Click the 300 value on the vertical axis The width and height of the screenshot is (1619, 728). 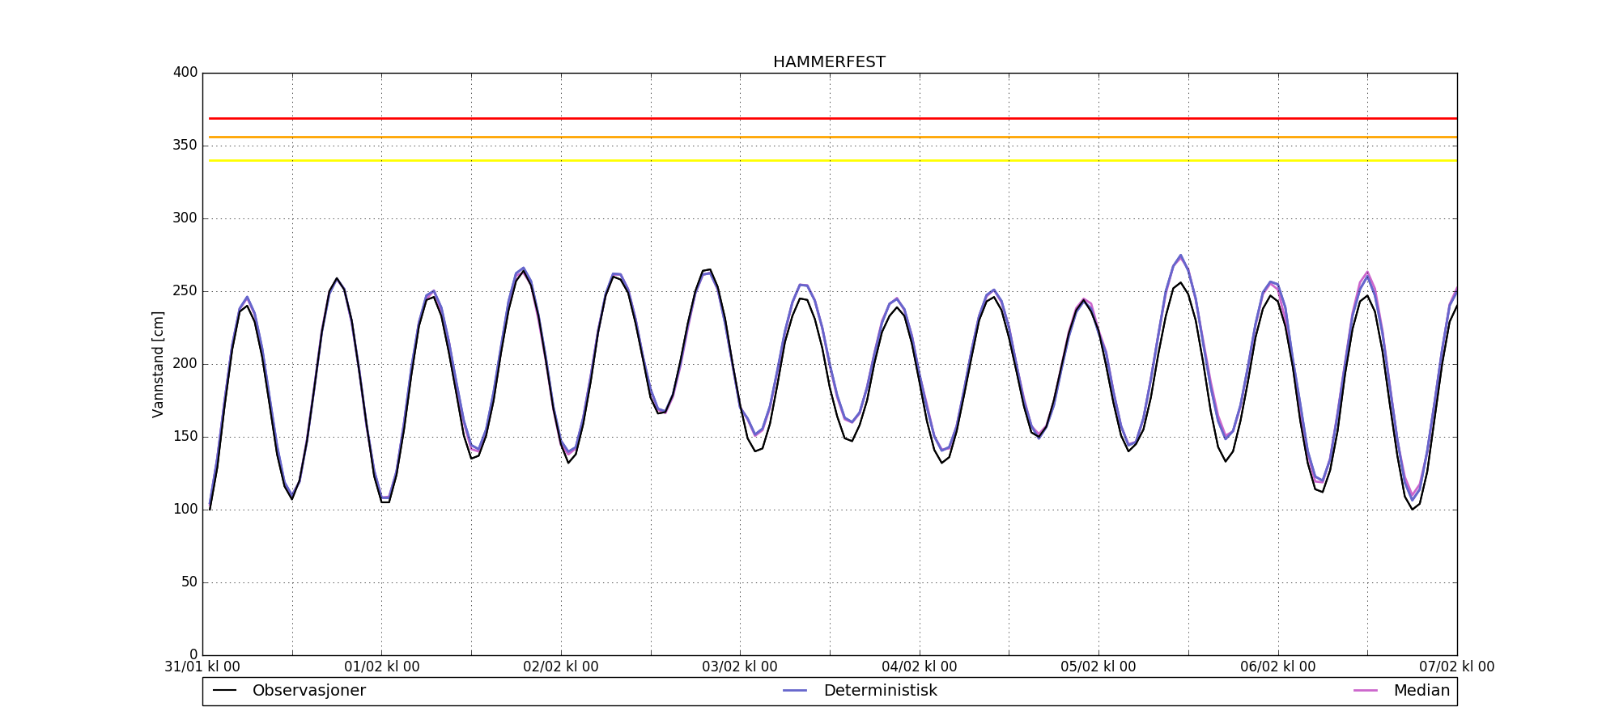coord(185,218)
